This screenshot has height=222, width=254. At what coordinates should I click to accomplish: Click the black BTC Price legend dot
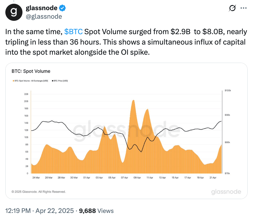click(52, 81)
